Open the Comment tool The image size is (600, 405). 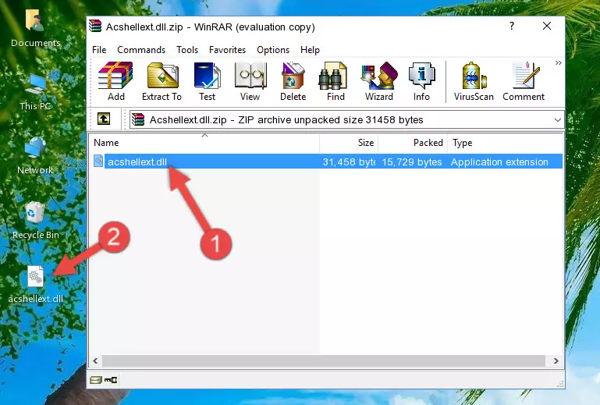524,81
